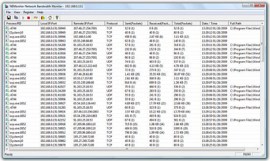Select local address 192.168.0.151:59882 cell

[x=53, y=141]
